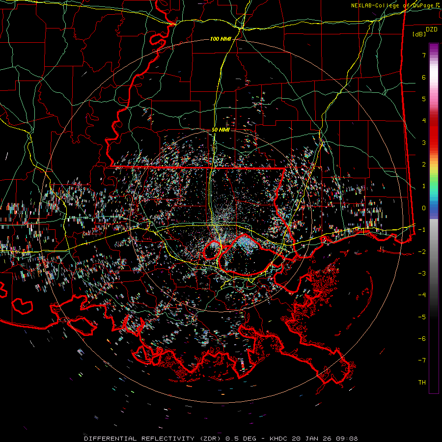Screen dimensions: 442x442
Task: Click the -7 value on color scale
Action: click(x=422, y=360)
